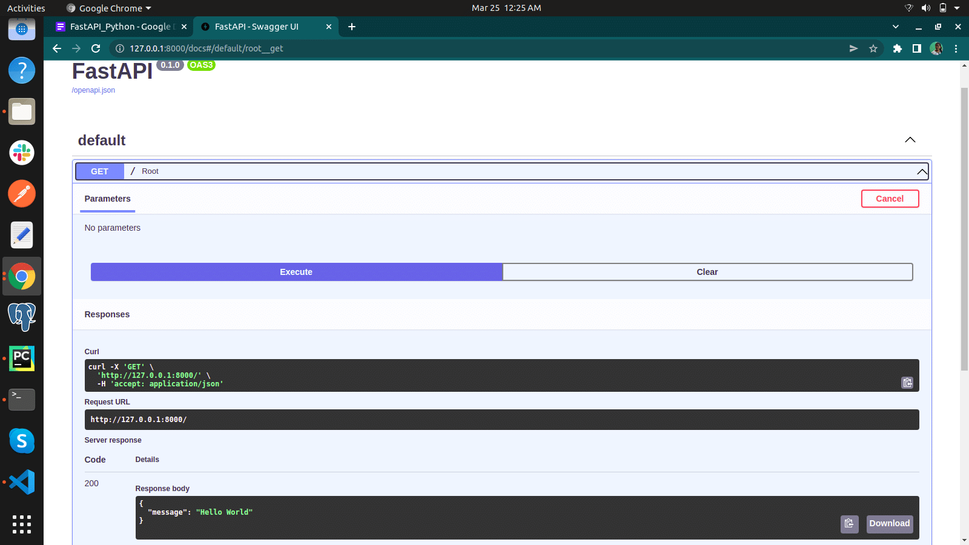Open the terminal from the dock
This screenshot has height=545, width=969.
(x=22, y=400)
